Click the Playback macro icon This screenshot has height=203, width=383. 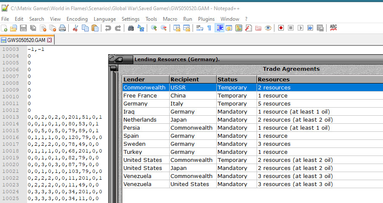(300, 28)
